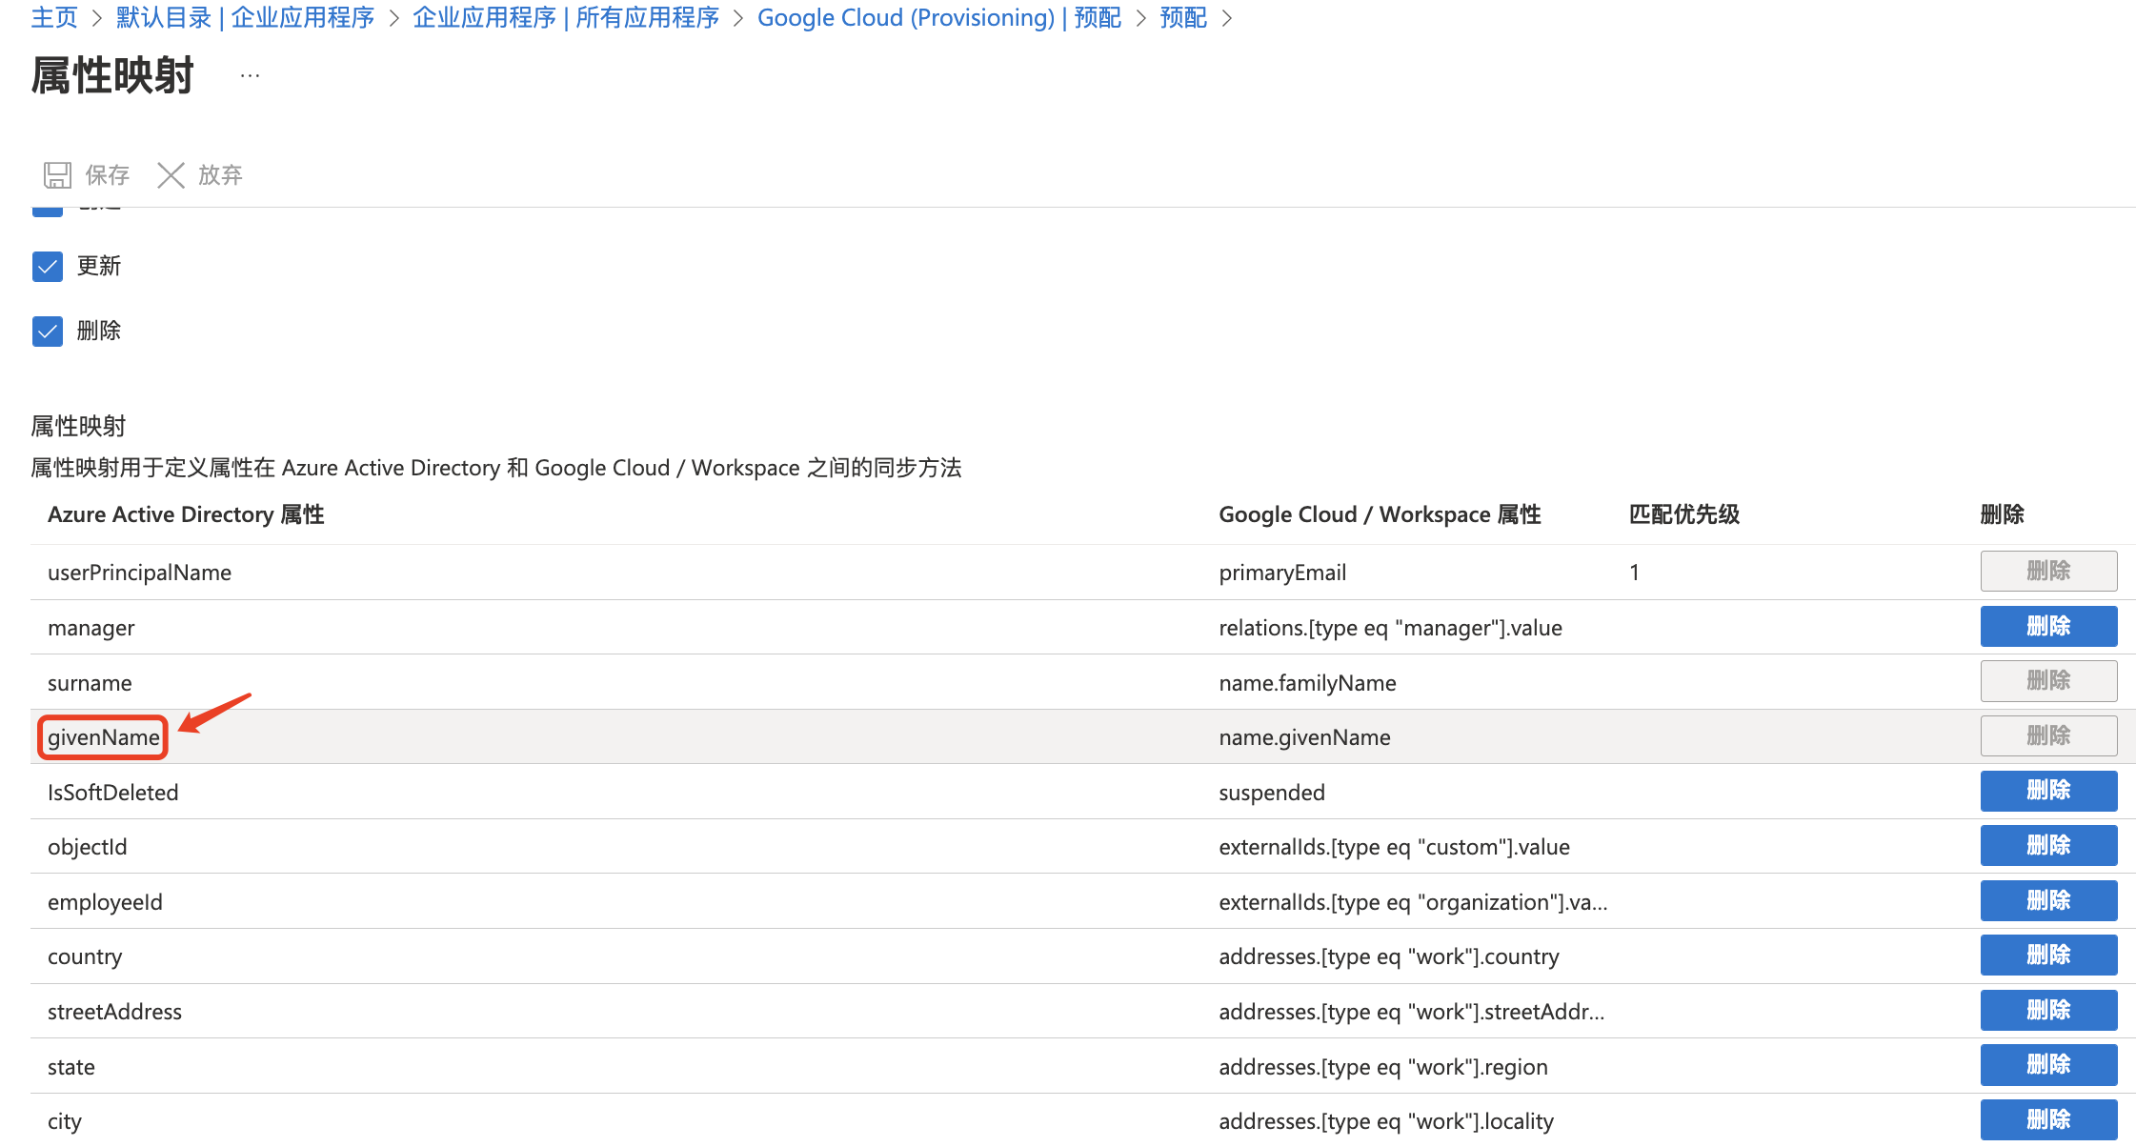Click disabled delete button for surname
The height and width of the screenshot is (1147, 2136).
pyautogui.click(x=2048, y=680)
